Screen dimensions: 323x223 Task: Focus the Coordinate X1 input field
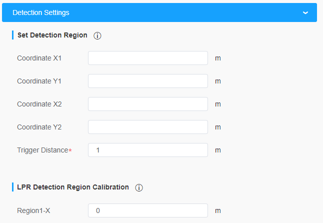pyautogui.click(x=148, y=58)
